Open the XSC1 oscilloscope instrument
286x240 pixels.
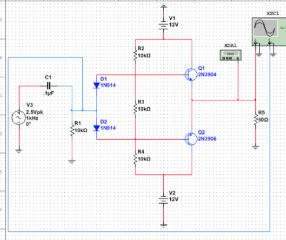pos(269,32)
